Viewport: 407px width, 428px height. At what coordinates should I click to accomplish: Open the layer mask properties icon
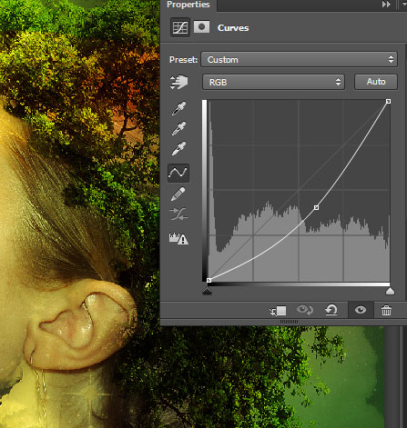[x=201, y=26]
